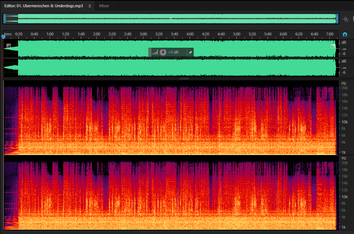
Task: Click the fade in handle on the waveform
Action: tap(9, 46)
